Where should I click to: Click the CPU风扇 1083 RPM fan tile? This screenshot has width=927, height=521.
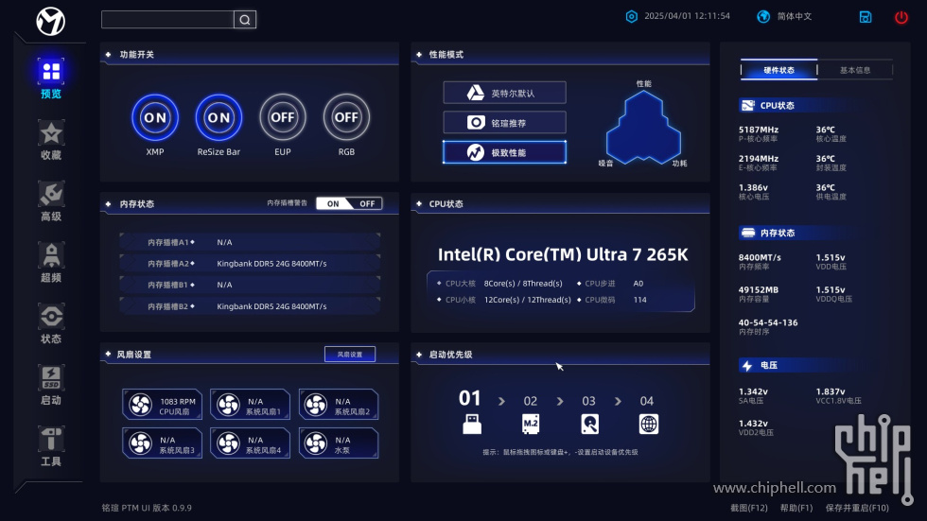[x=162, y=405]
